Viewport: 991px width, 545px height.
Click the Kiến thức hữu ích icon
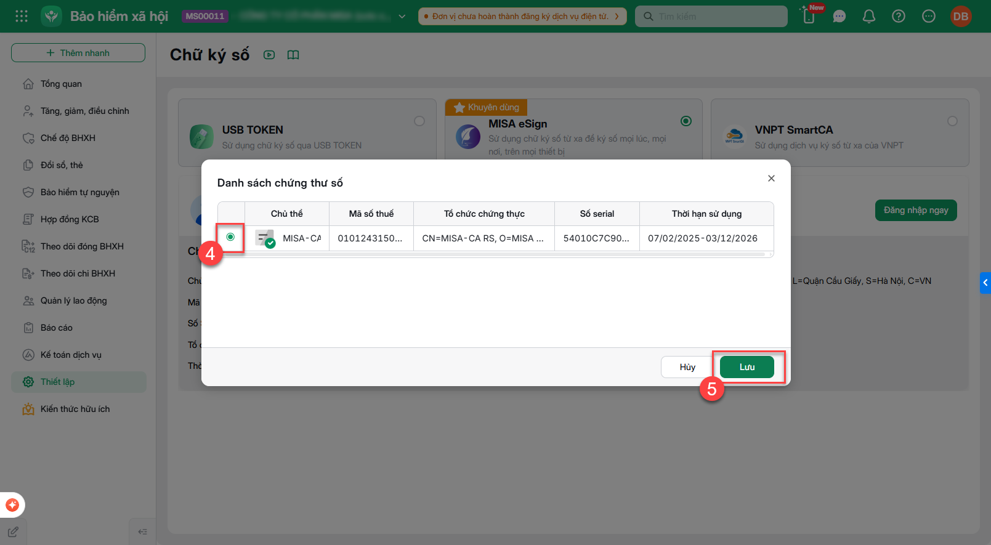tap(28, 409)
